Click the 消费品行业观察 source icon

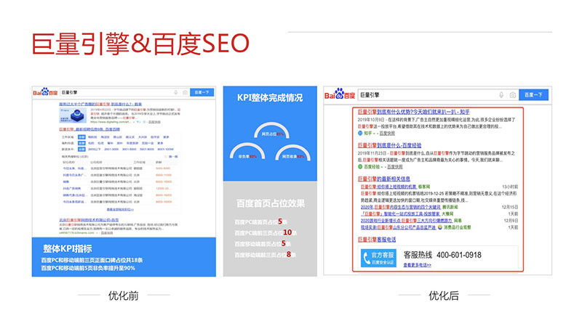[x=440, y=227]
